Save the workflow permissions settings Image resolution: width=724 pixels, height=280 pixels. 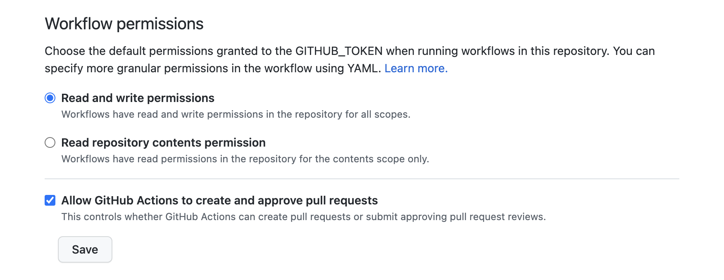click(x=85, y=249)
